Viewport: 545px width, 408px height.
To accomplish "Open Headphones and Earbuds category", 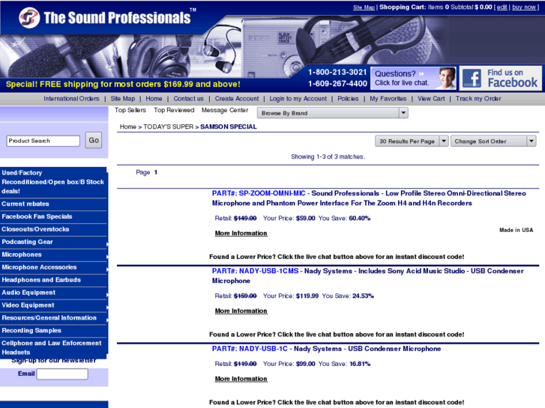I will [53, 280].
